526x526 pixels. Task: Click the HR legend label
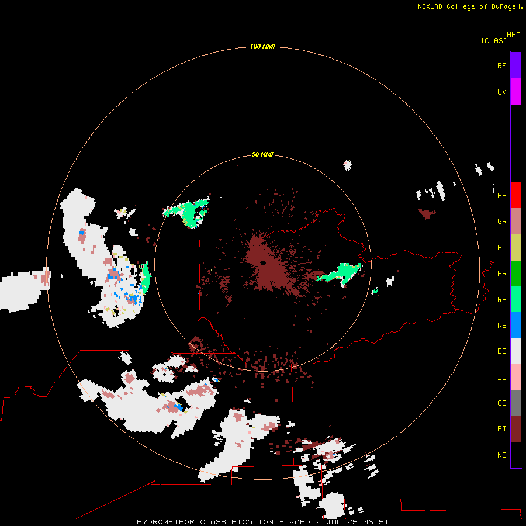pyautogui.click(x=501, y=274)
